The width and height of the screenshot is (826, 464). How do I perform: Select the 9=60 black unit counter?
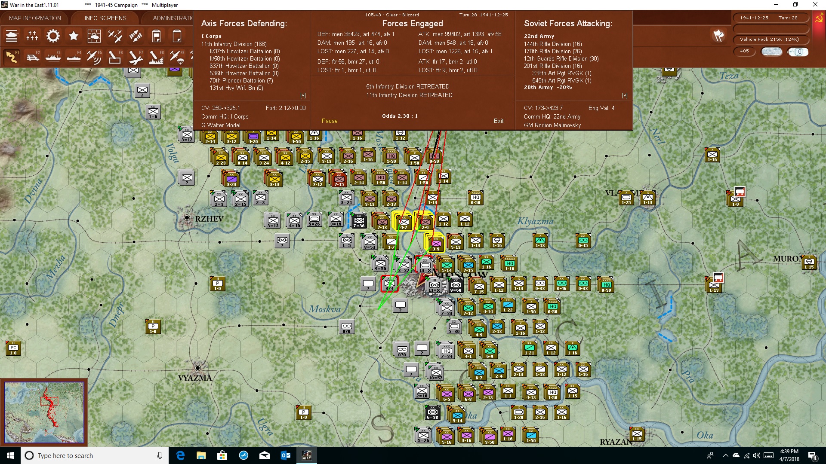(456, 285)
